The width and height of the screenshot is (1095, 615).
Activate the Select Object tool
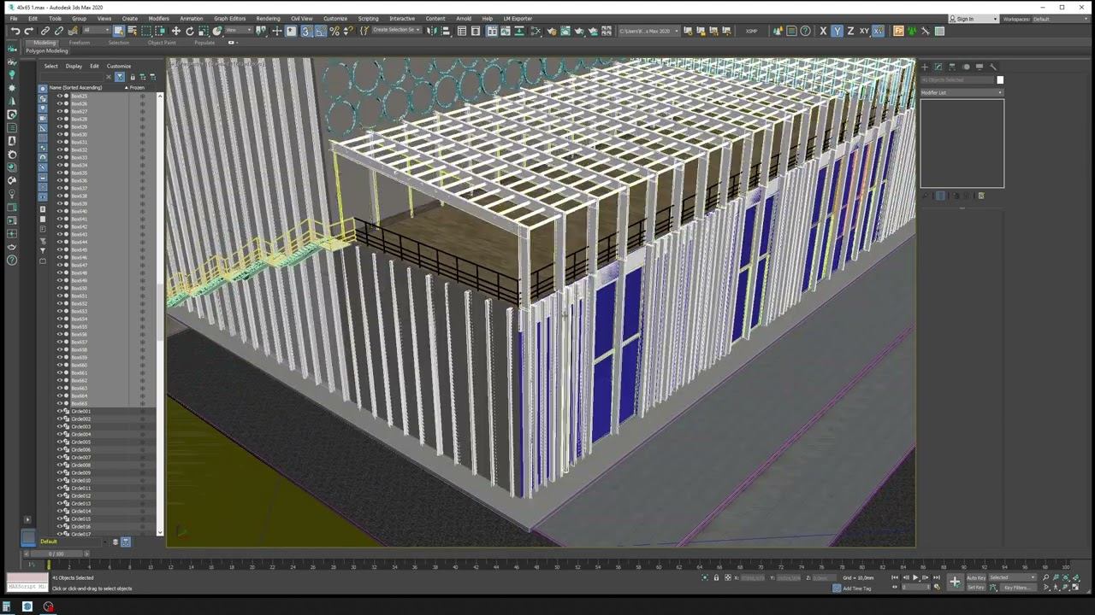pyautogui.click(x=119, y=31)
